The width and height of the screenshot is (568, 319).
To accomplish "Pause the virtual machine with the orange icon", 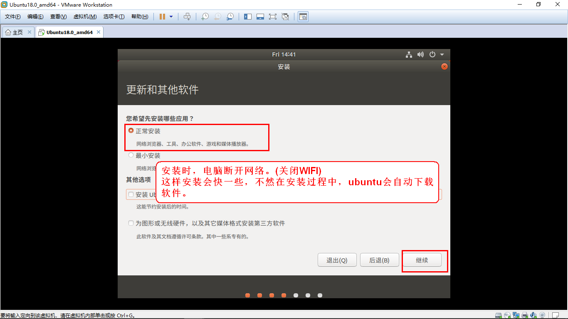I will [162, 17].
